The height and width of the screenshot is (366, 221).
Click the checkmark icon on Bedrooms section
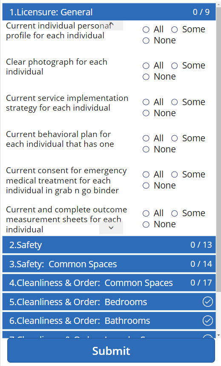click(207, 302)
